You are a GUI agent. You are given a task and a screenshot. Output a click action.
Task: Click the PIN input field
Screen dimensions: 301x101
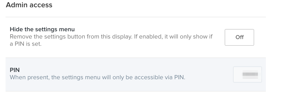tap(247, 74)
